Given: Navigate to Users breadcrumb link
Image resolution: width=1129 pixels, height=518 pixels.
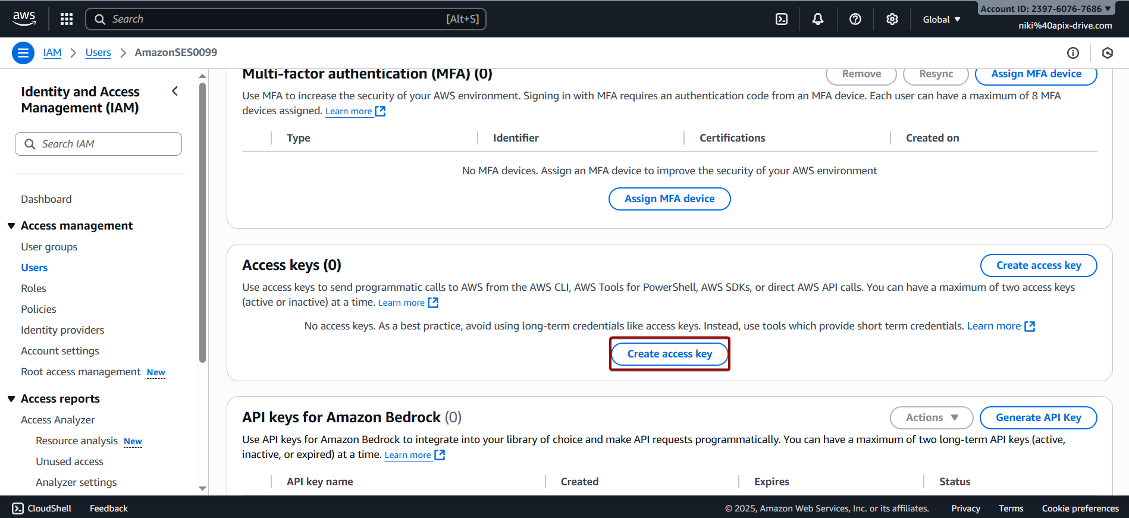Looking at the screenshot, I should coord(98,52).
